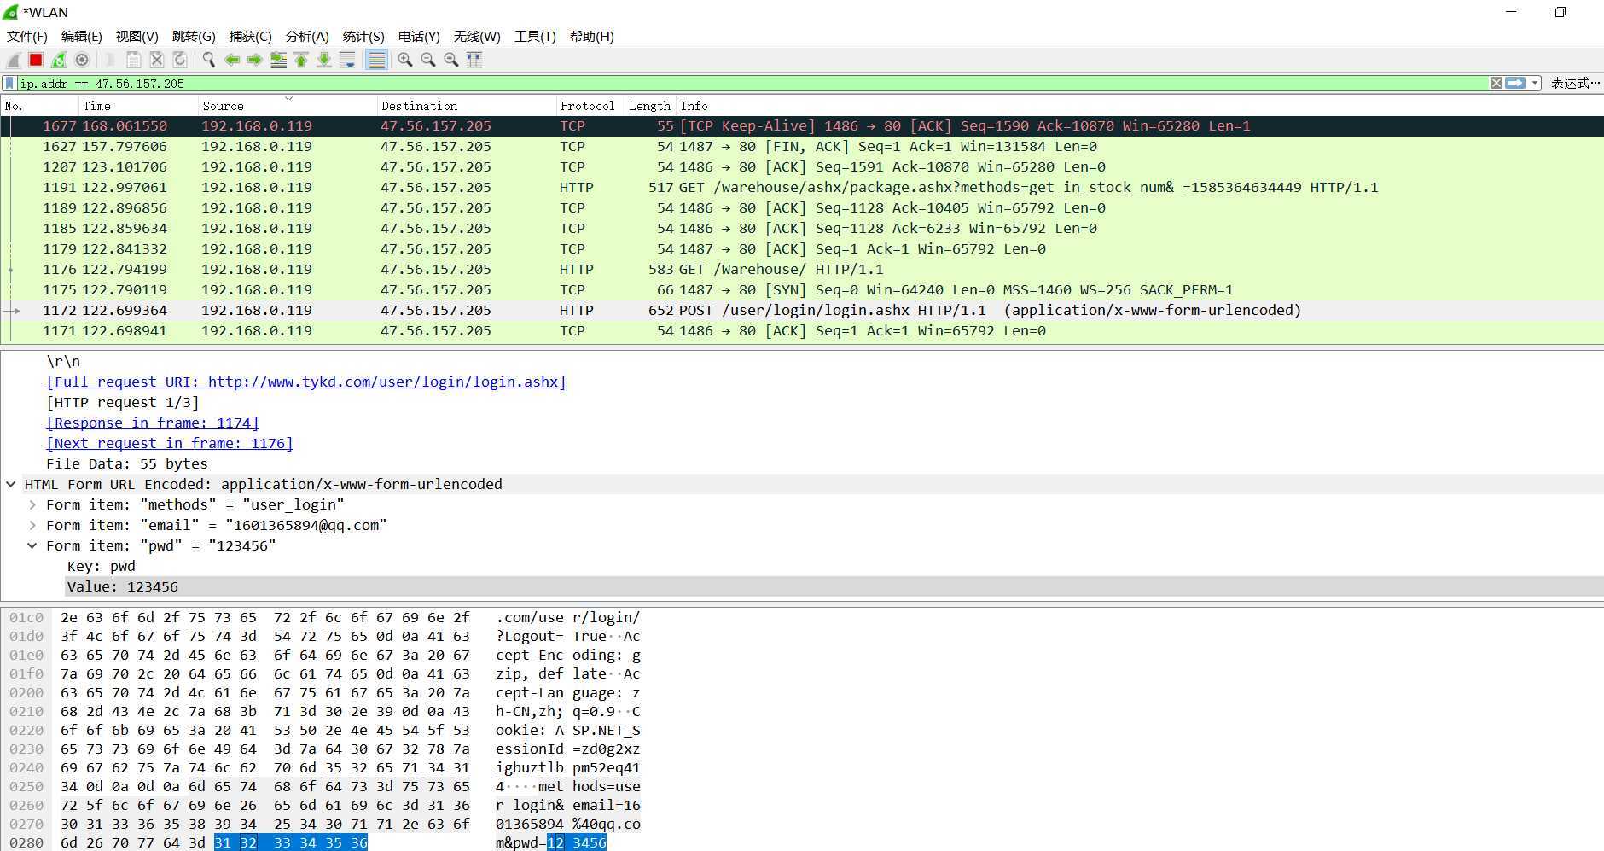This screenshot has width=1604, height=851.
Task: Click go to specified packet icon
Action: [x=278, y=60]
